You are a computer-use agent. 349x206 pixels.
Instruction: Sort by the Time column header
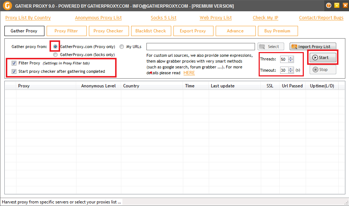pos(196,86)
